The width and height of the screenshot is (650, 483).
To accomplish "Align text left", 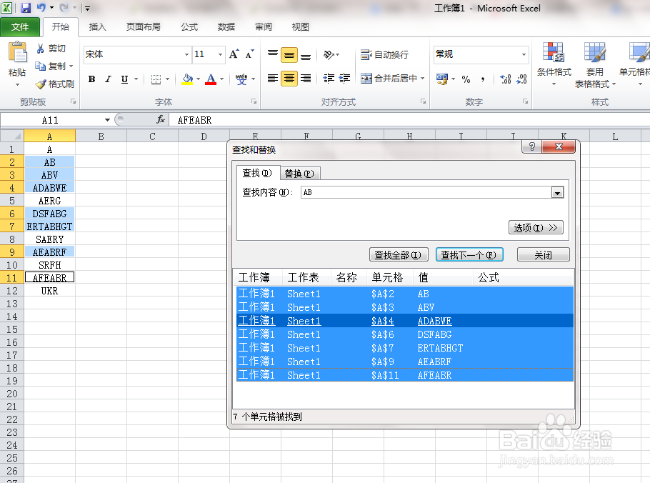I will click(273, 78).
